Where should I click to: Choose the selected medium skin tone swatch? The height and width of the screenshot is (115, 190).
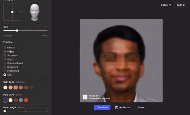click(x=16, y=88)
